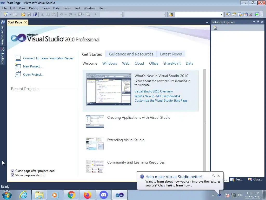The height and width of the screenshot is (200, 266).
Task: Click inside the Find combo box field
Action: click(x=197, y=15)
